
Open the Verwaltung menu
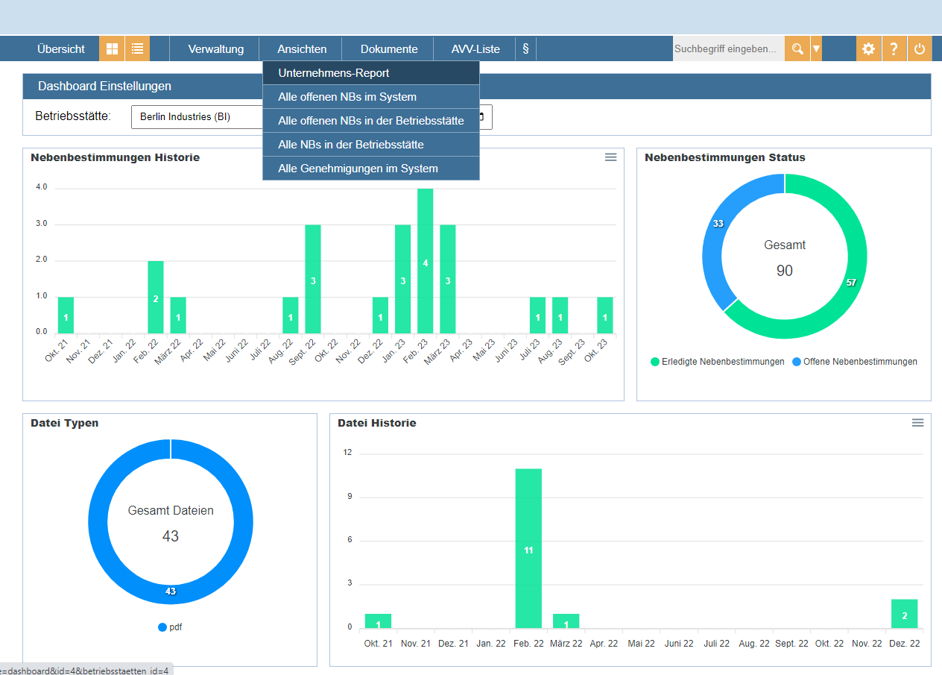(x=215, y=49)
